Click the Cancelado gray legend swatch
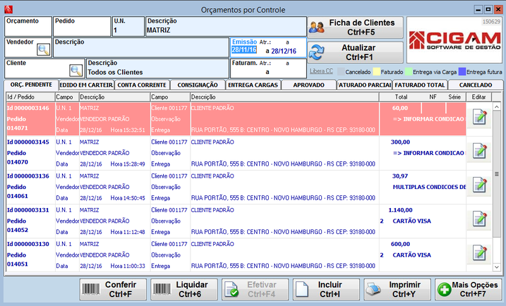Screen dimensions: 506x306 [340, 71]
